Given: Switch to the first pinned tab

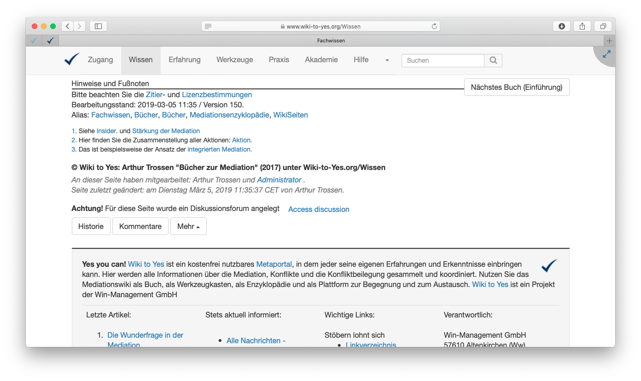Looking at the screenshot, I should coord(34,41).
